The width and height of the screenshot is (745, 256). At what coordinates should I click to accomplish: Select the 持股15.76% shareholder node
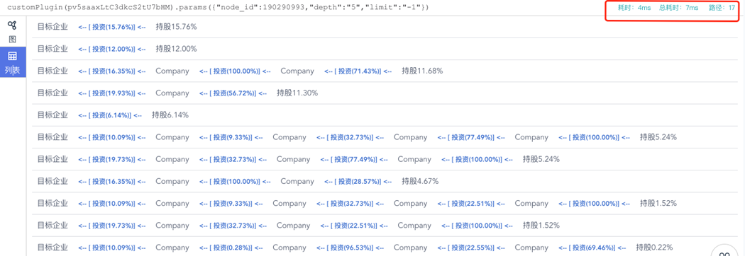click(x=176, y=27)
